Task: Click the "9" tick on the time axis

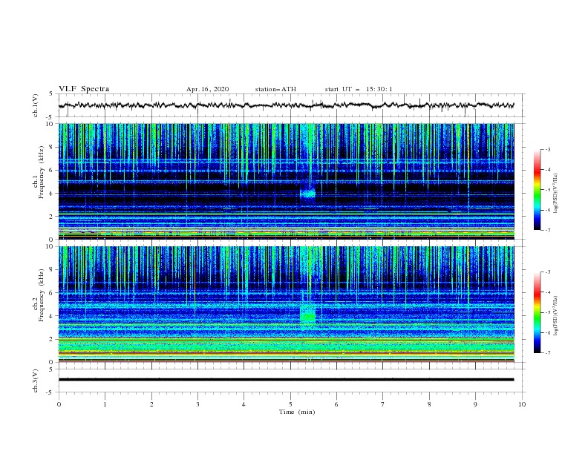Action: point(475,404)
